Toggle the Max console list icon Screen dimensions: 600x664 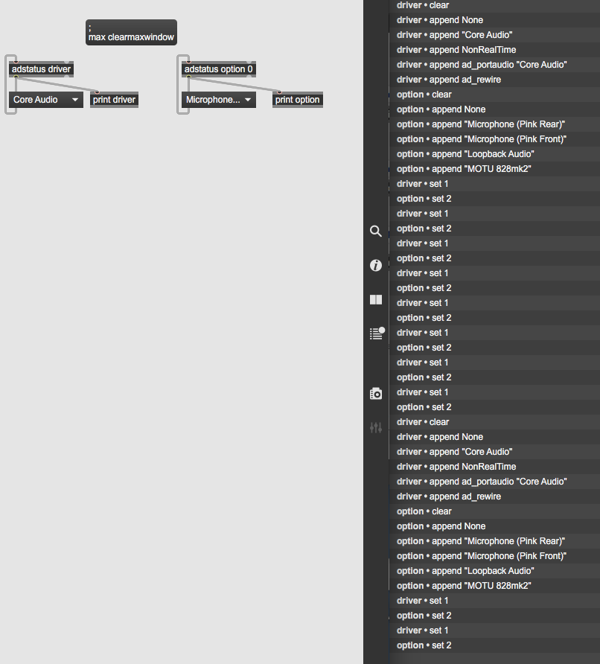pyautogui.click(x=377, y=333)
